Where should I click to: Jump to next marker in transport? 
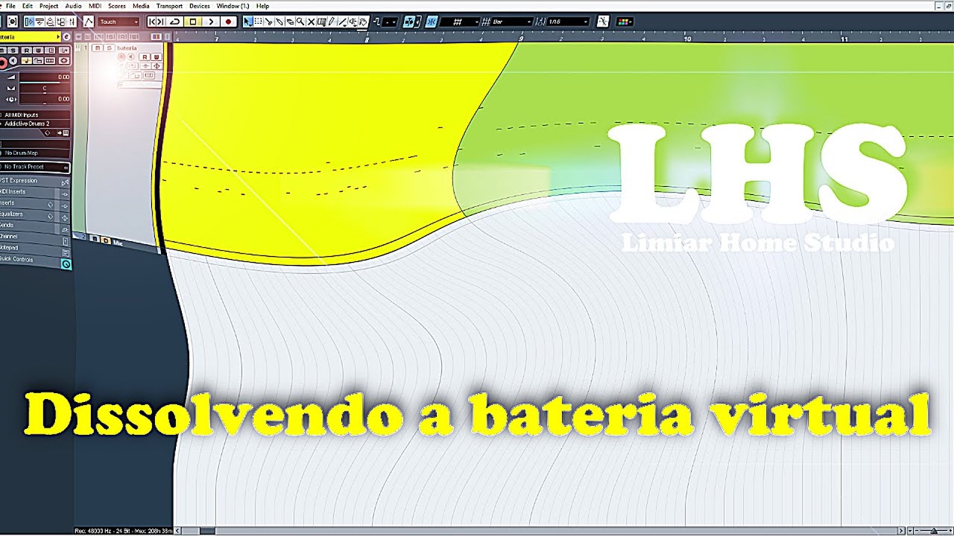(x=161, y=22)
